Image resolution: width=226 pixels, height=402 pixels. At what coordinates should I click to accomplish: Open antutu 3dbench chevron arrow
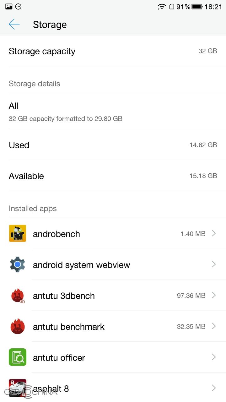214,295
